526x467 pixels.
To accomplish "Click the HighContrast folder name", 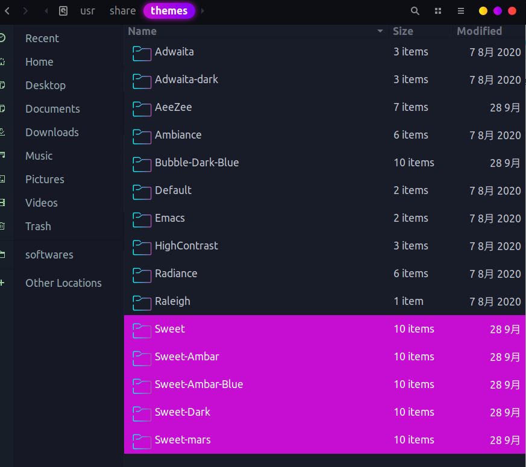I will pos(186,246).
